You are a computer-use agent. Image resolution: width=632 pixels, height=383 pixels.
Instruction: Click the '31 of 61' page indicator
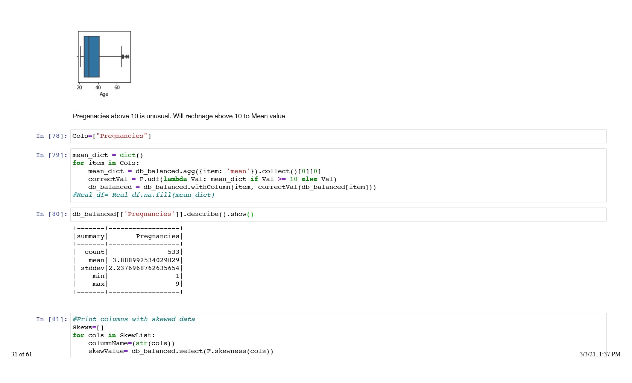click(21, 354)
